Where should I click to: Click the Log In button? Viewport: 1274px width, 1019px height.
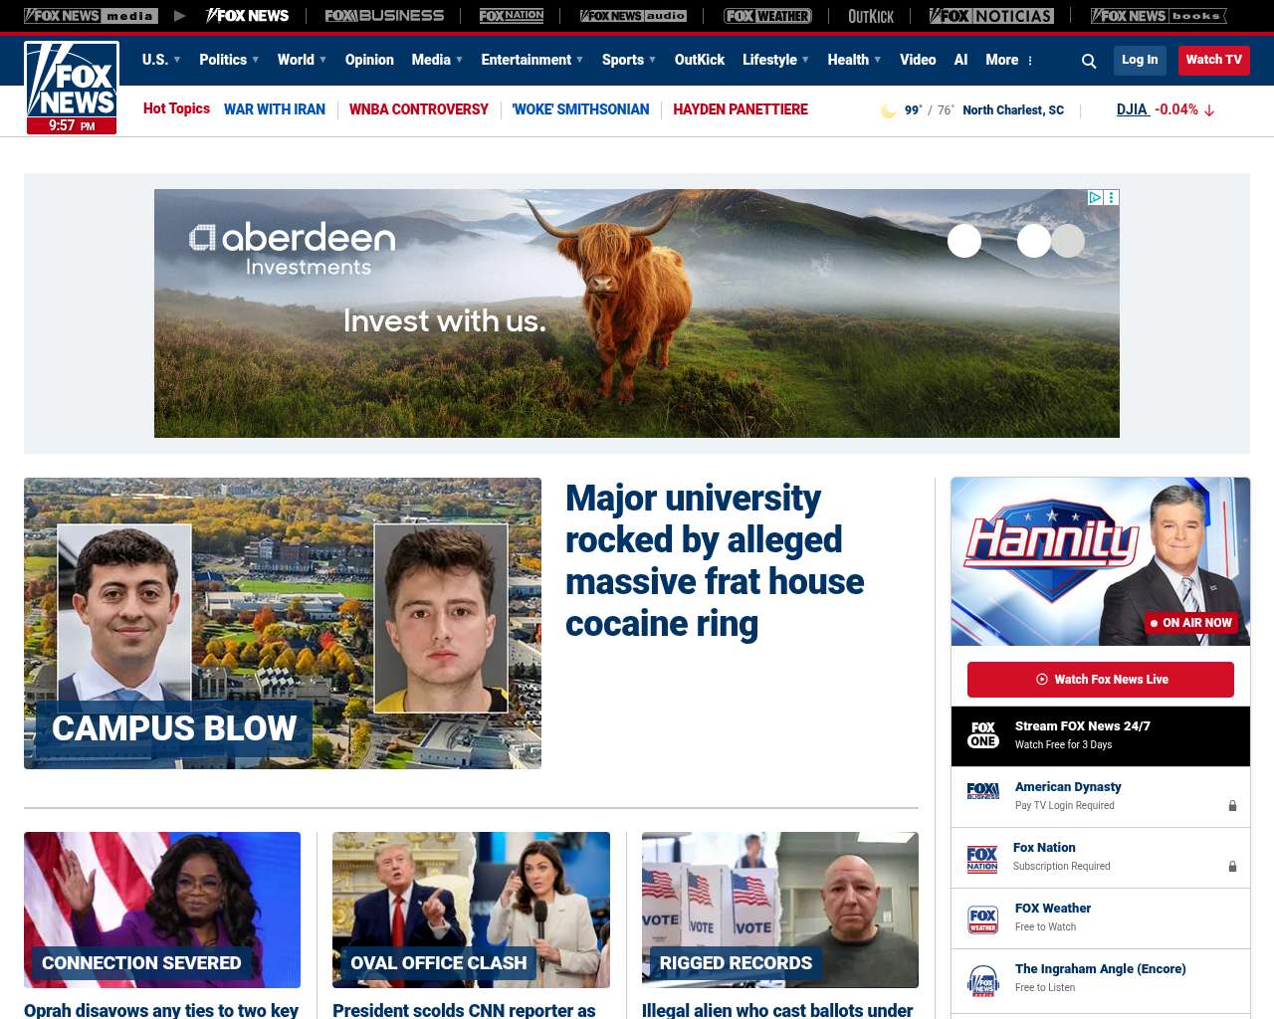coord(1140,60)
